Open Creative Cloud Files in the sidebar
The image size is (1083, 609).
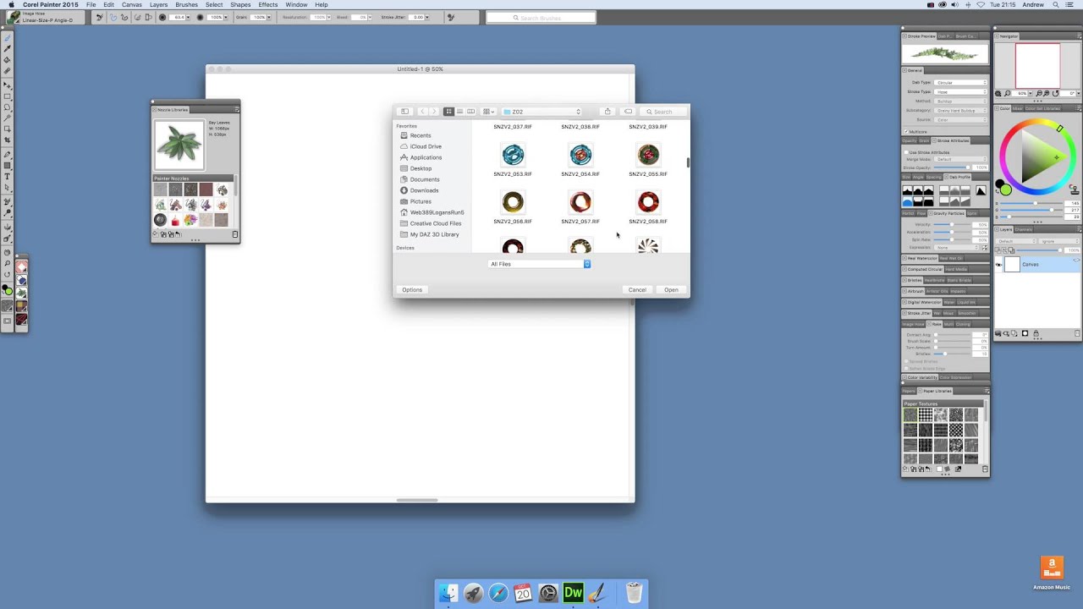435,223
